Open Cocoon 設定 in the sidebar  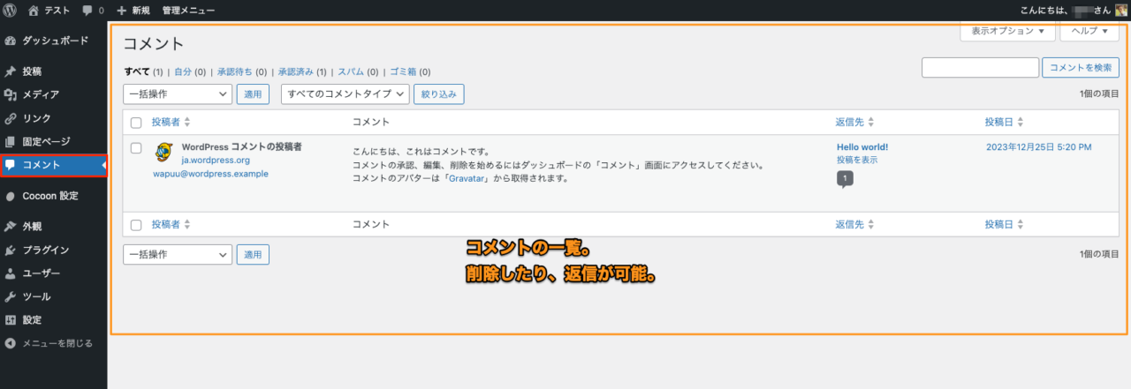point(54,196)
